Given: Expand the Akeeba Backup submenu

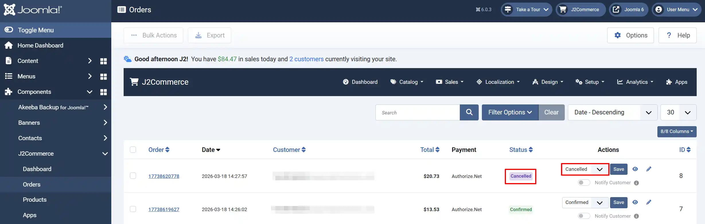Looking at the screenshot, I should [105, 107].
